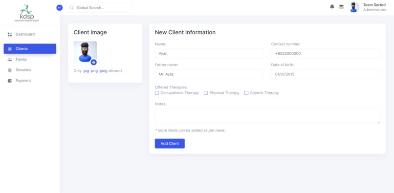Open messages envelope icon

pos(341,7)
